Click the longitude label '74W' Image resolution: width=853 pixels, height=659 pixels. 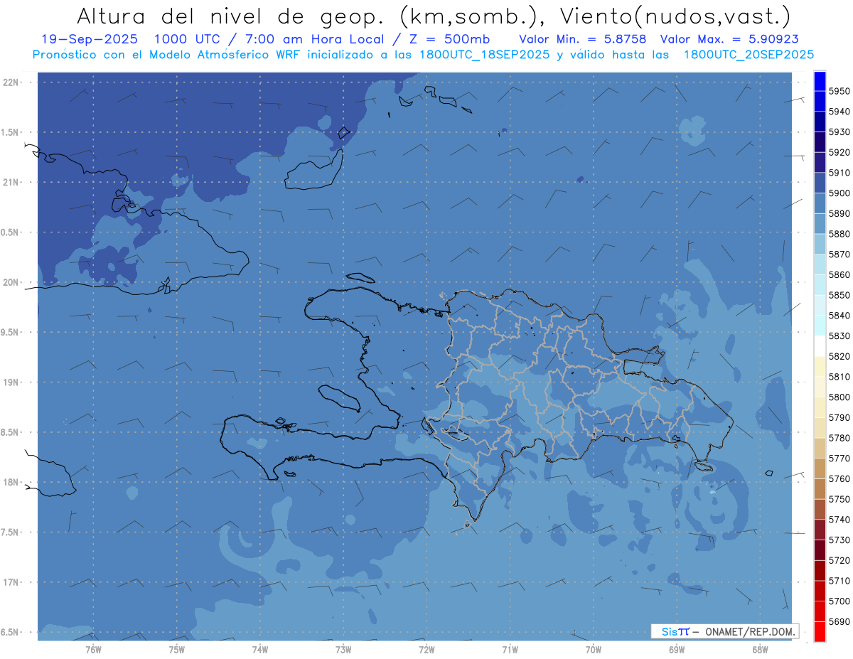(x=259, y=649)
